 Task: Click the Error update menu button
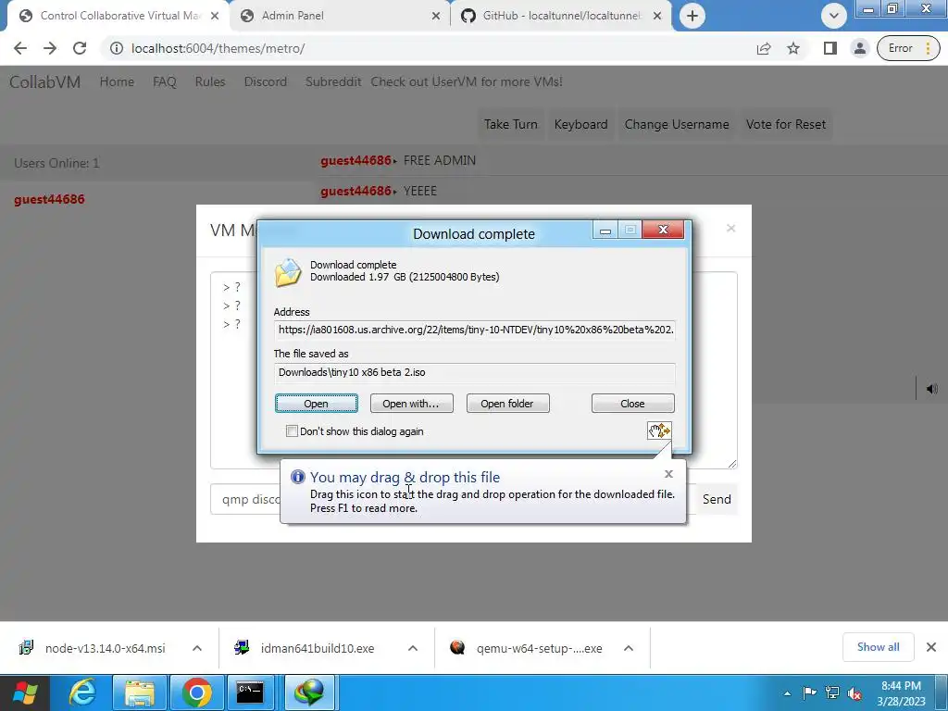click(x=908, y=48)
